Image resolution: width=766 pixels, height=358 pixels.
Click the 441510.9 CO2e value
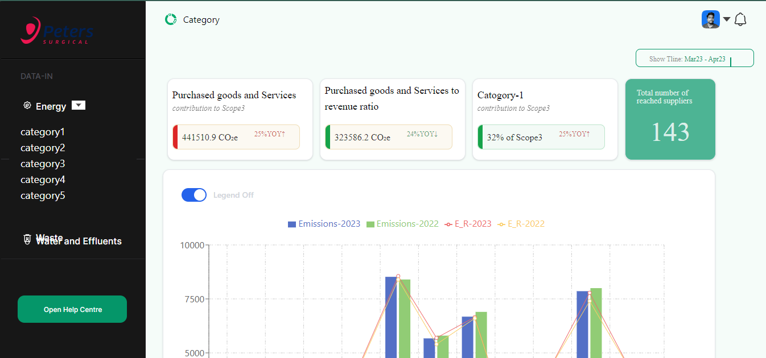210,138
